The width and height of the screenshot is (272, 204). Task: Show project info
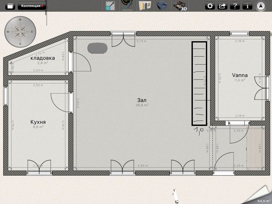click(x=247, y=6)
